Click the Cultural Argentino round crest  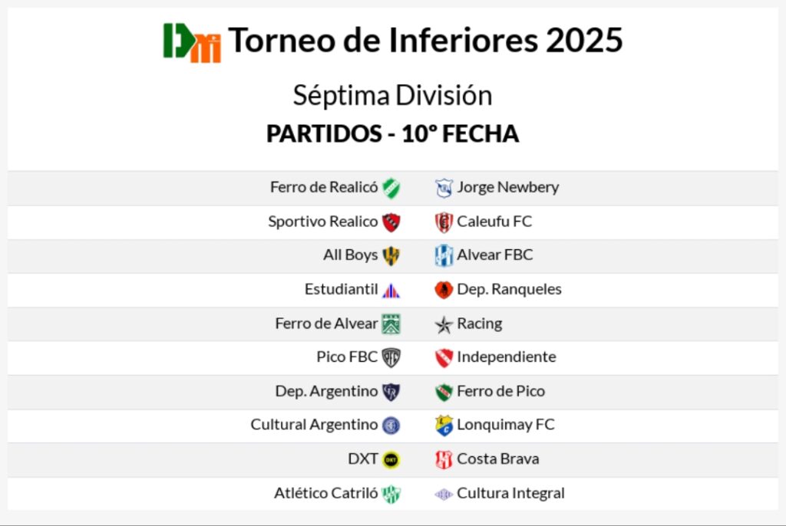pos(391,426)
